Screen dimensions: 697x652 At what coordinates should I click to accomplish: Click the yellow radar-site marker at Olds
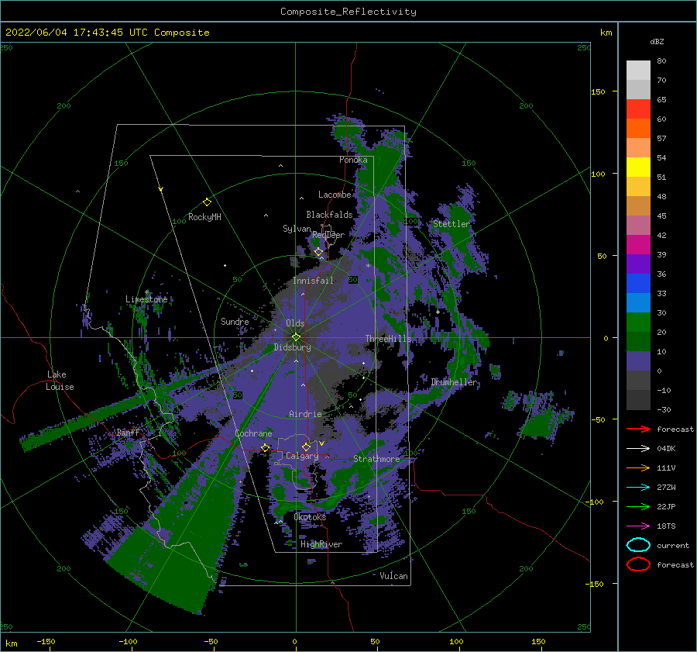click(x=296, y=337)
